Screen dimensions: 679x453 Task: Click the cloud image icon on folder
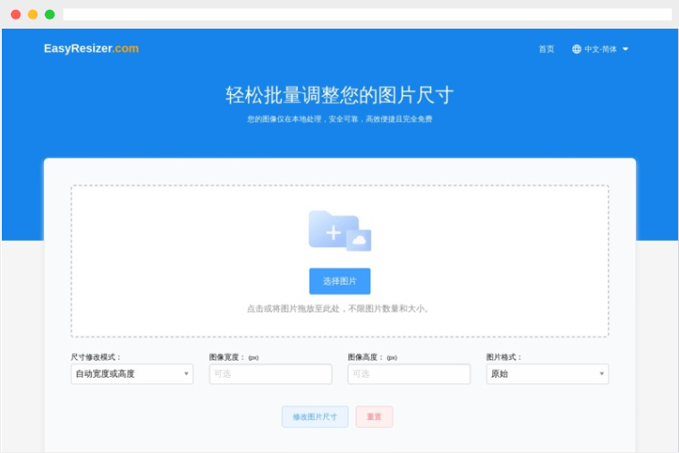359,240
